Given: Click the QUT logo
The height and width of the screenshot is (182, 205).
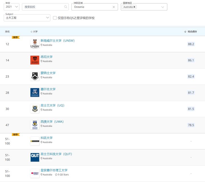Looking at the screenshot, I should click(x=35, y=157).
